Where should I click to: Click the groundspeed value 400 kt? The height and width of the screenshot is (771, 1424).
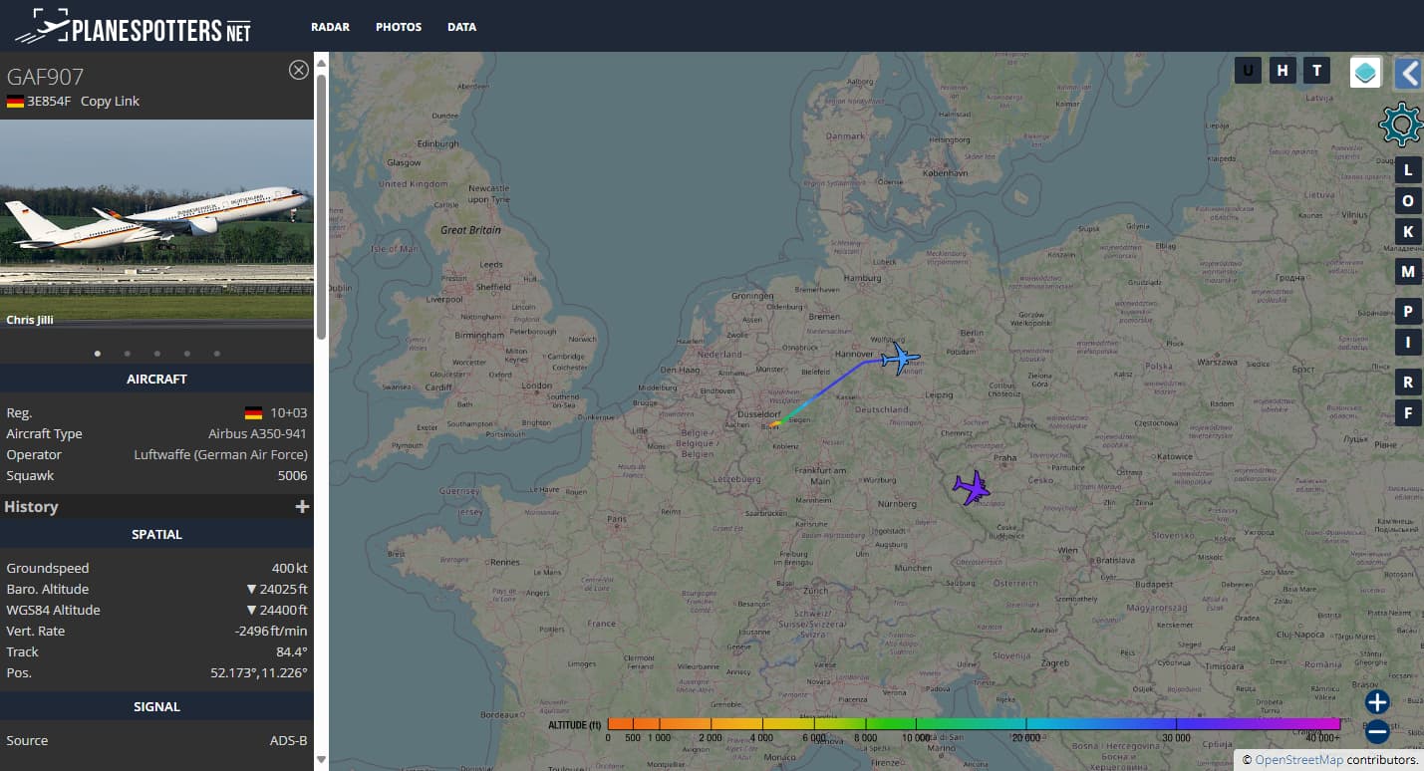(x=290, y=569)
